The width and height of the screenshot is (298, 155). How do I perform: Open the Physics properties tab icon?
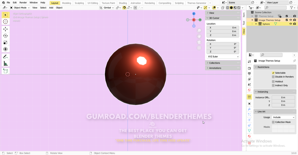(x=249, y=120)
